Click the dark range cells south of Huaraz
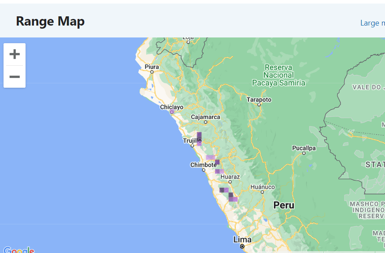The width and height of the screenshot is (385, 253). click(x=228, y=194)
